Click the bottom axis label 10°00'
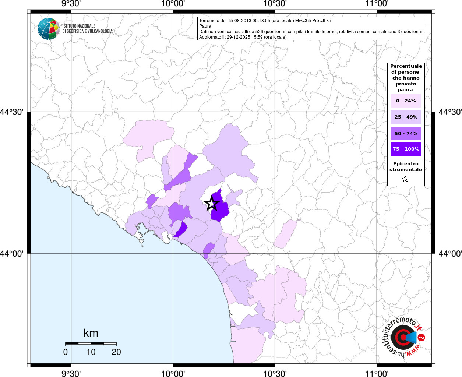The height and width of the screenshot is (377, 462). [x=173, y=373]
